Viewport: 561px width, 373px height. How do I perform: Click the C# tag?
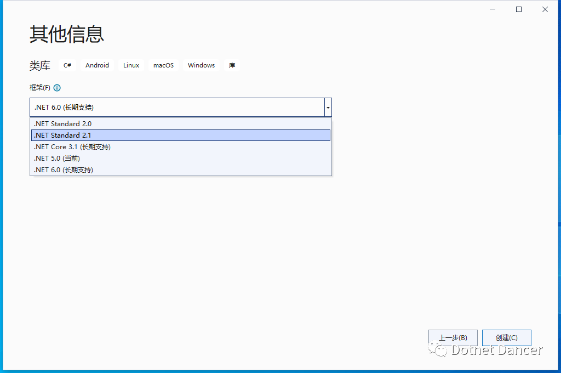point(67,65)
